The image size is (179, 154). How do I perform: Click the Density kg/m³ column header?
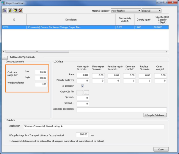144,20
